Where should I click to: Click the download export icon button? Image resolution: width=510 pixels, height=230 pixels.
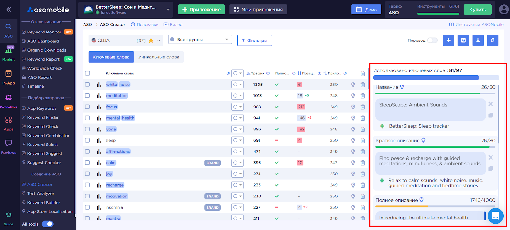[x=478, y=40]
